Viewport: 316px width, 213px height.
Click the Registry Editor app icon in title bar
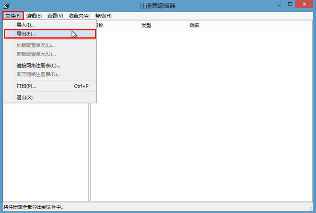(6, 6)
